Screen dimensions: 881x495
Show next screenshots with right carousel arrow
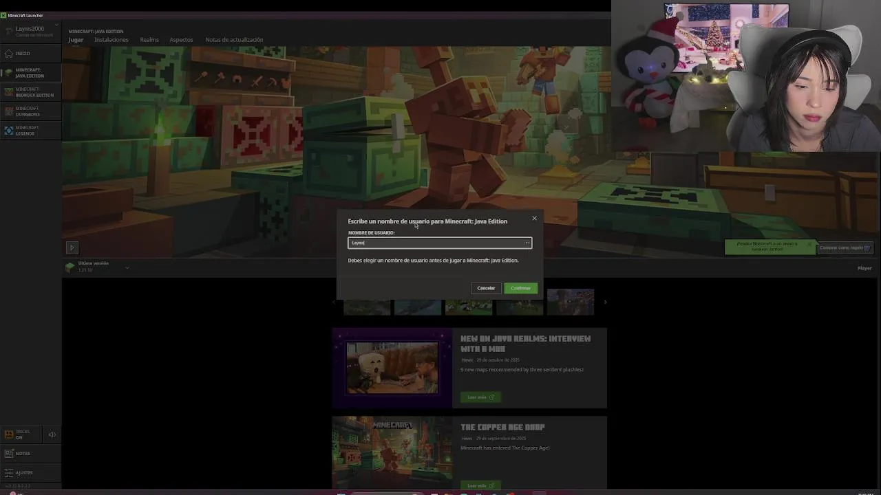[605, 302]
